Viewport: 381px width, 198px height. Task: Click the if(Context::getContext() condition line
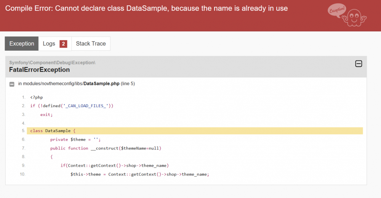coord(114,166)
